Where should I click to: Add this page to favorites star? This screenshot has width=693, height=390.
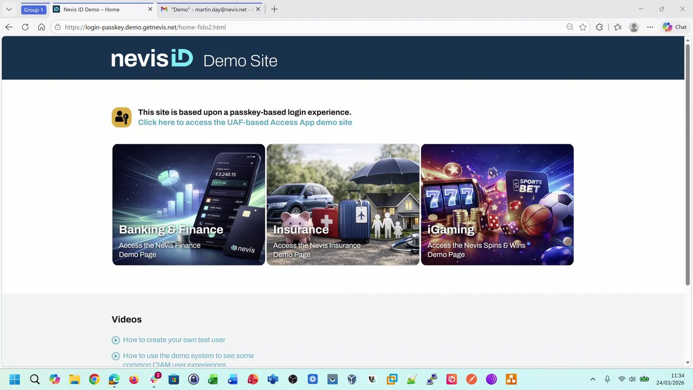pyautogui.click(x=583, y=27)
